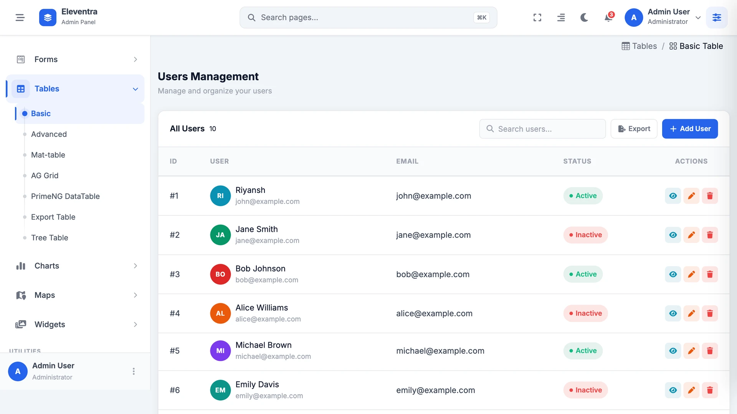Delete Riyansh user trash icon
This screenshot has height=414, width=737.
[710, 196]
